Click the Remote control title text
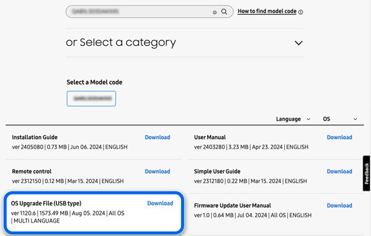The width and height of the screenshot is (371, 236). [32, 172]
